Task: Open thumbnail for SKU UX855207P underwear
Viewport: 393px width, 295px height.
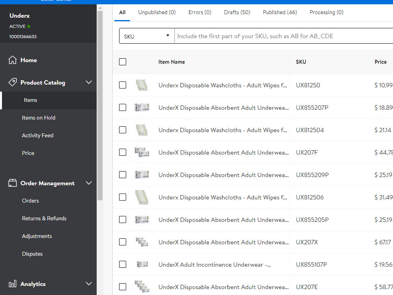Action: [142, 107]
